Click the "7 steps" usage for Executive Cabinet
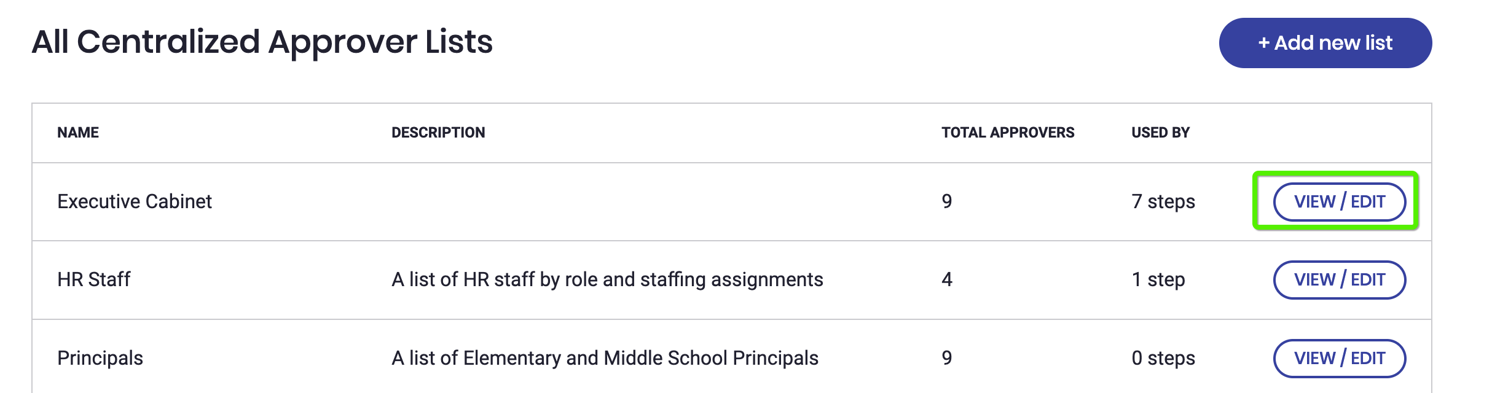This screenshot has width=1492, height=393. (x=1163, y=201)
